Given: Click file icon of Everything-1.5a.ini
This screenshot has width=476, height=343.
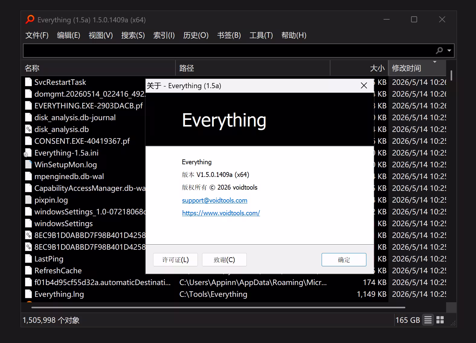Looking at the screenshot, I should point(28,153).
